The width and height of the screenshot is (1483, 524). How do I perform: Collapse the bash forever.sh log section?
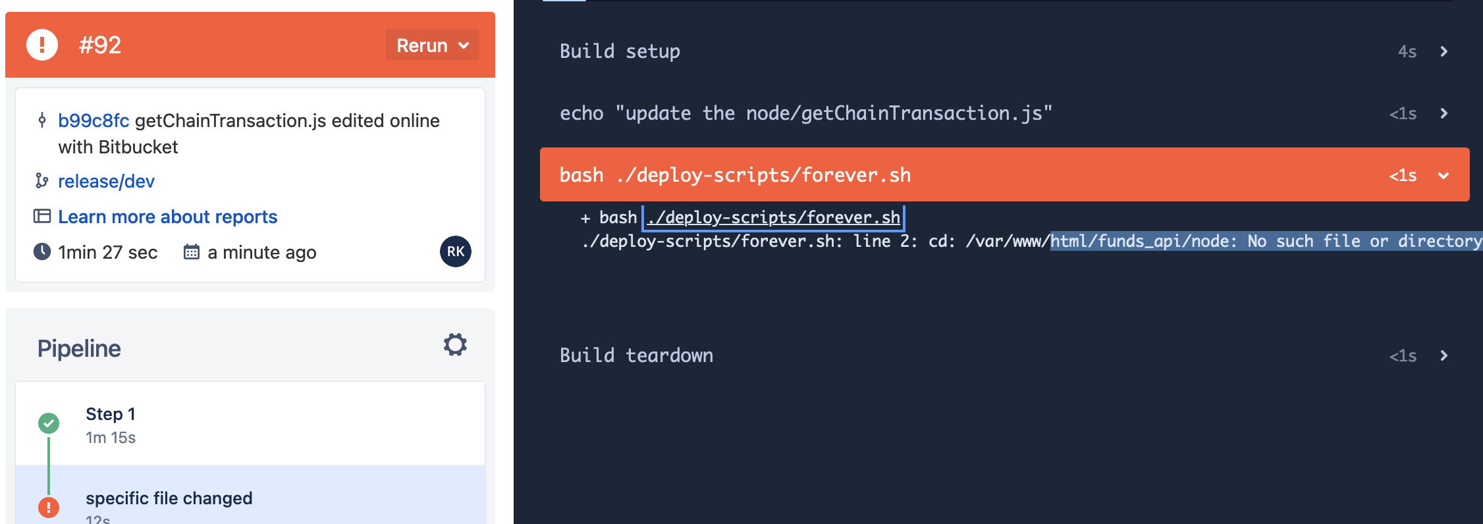point(1443,175)
